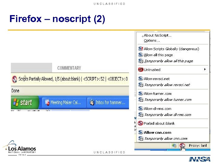Click clock-S icon beside Temporarily allow all this page

point(141,61)
